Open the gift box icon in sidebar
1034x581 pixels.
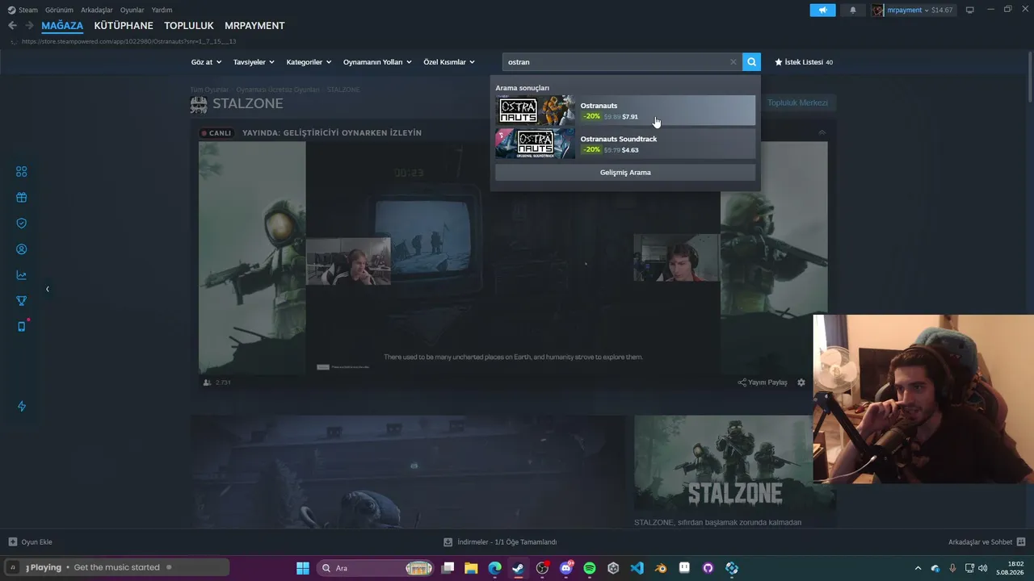point(22,198)
